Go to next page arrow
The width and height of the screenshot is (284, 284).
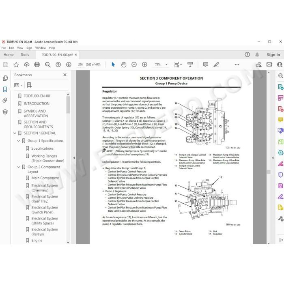point(69,65)
